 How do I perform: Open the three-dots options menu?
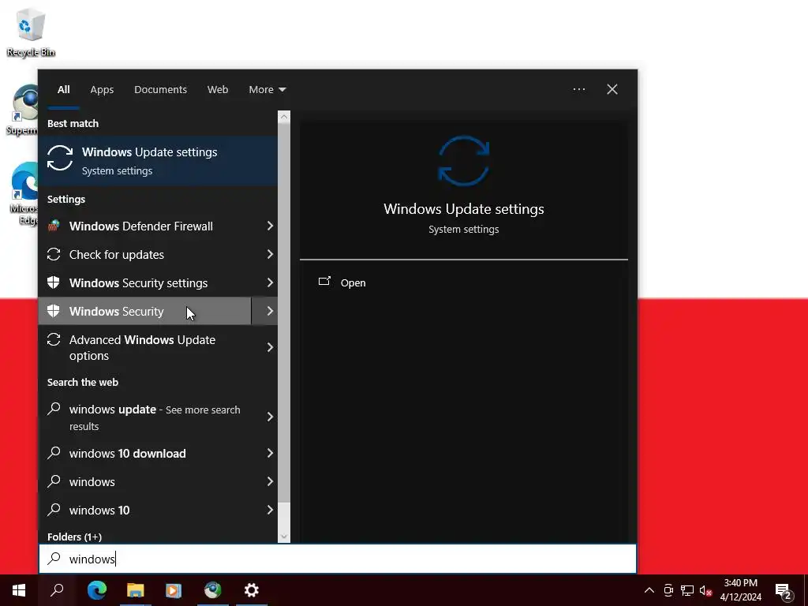[578, 89]
